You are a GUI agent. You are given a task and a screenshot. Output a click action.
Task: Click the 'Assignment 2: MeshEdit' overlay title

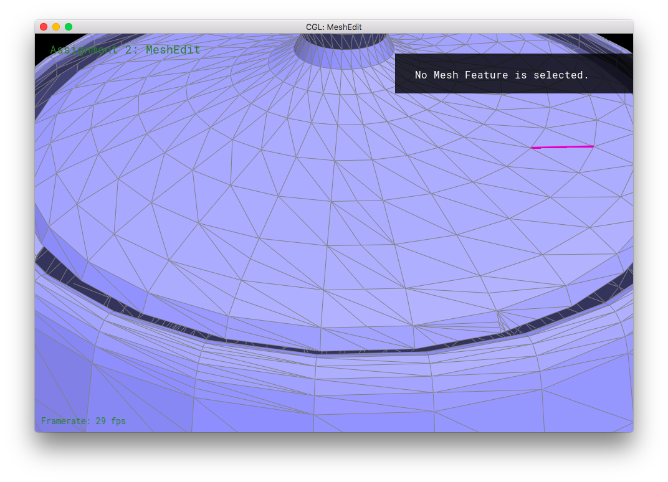pyautogui.click(x=125, y=50)
